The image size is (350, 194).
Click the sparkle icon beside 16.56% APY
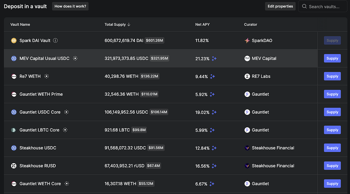[x=214, y=166]
